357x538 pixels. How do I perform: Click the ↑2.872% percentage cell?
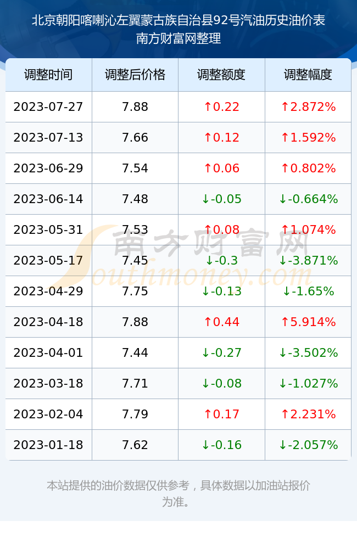[x=308, y=107]
